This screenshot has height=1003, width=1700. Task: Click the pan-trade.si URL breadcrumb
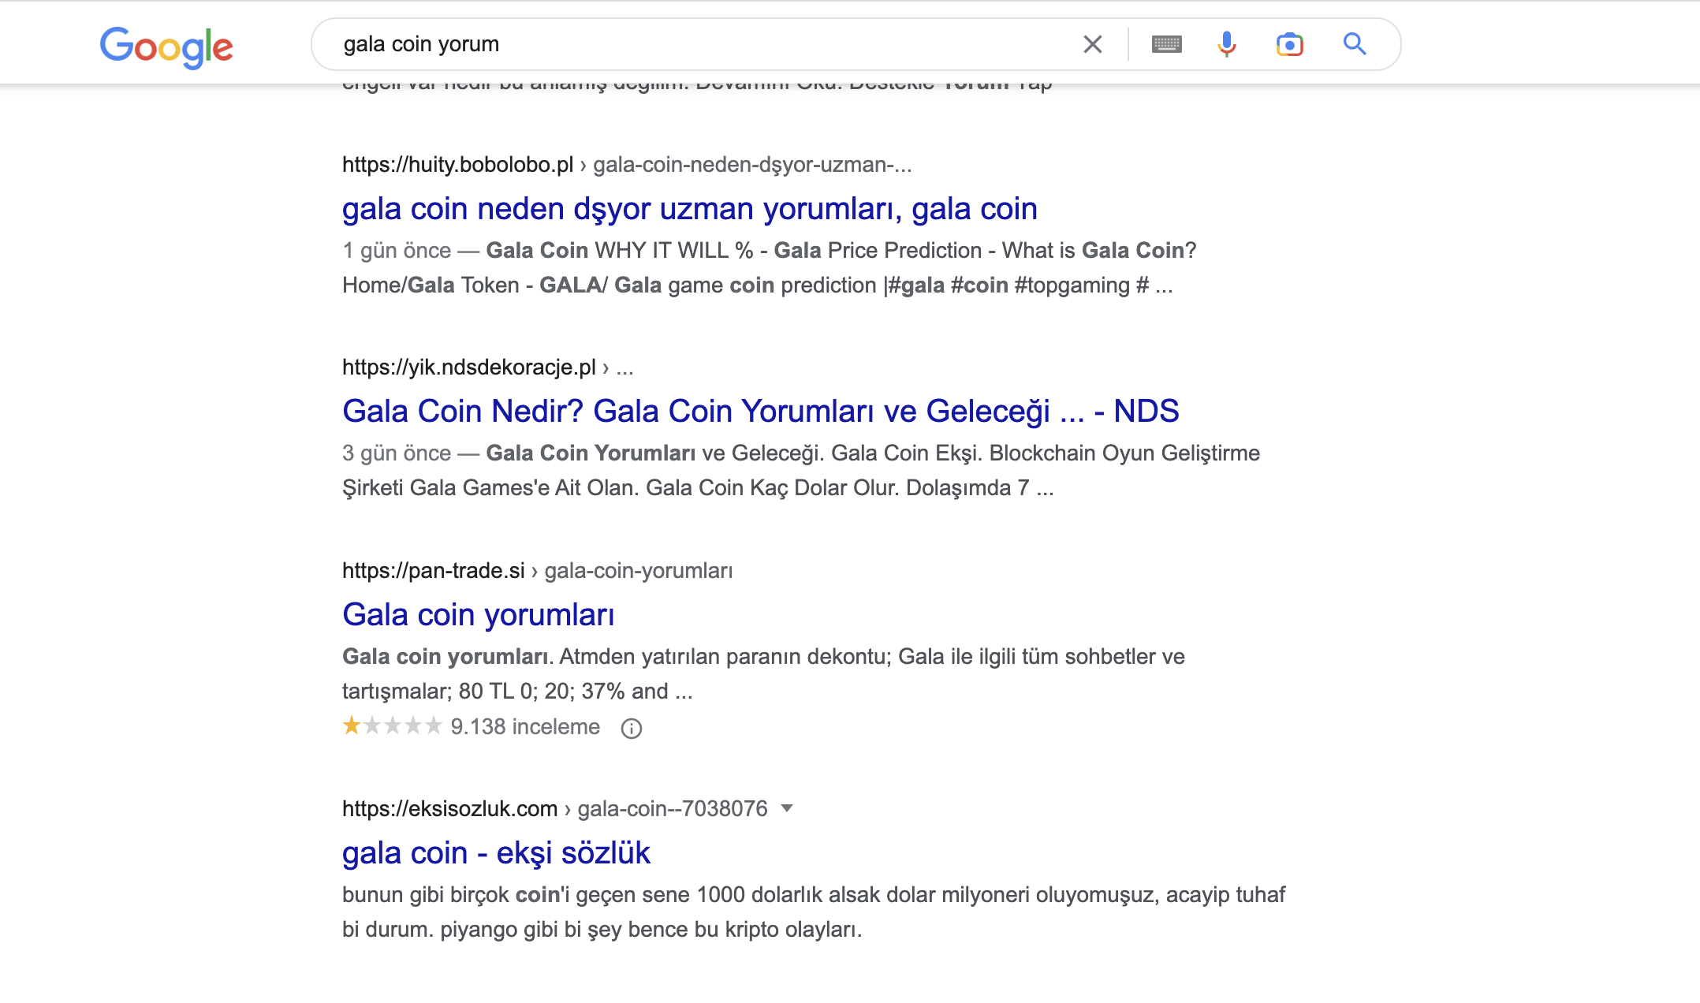[x=537, y=571]
